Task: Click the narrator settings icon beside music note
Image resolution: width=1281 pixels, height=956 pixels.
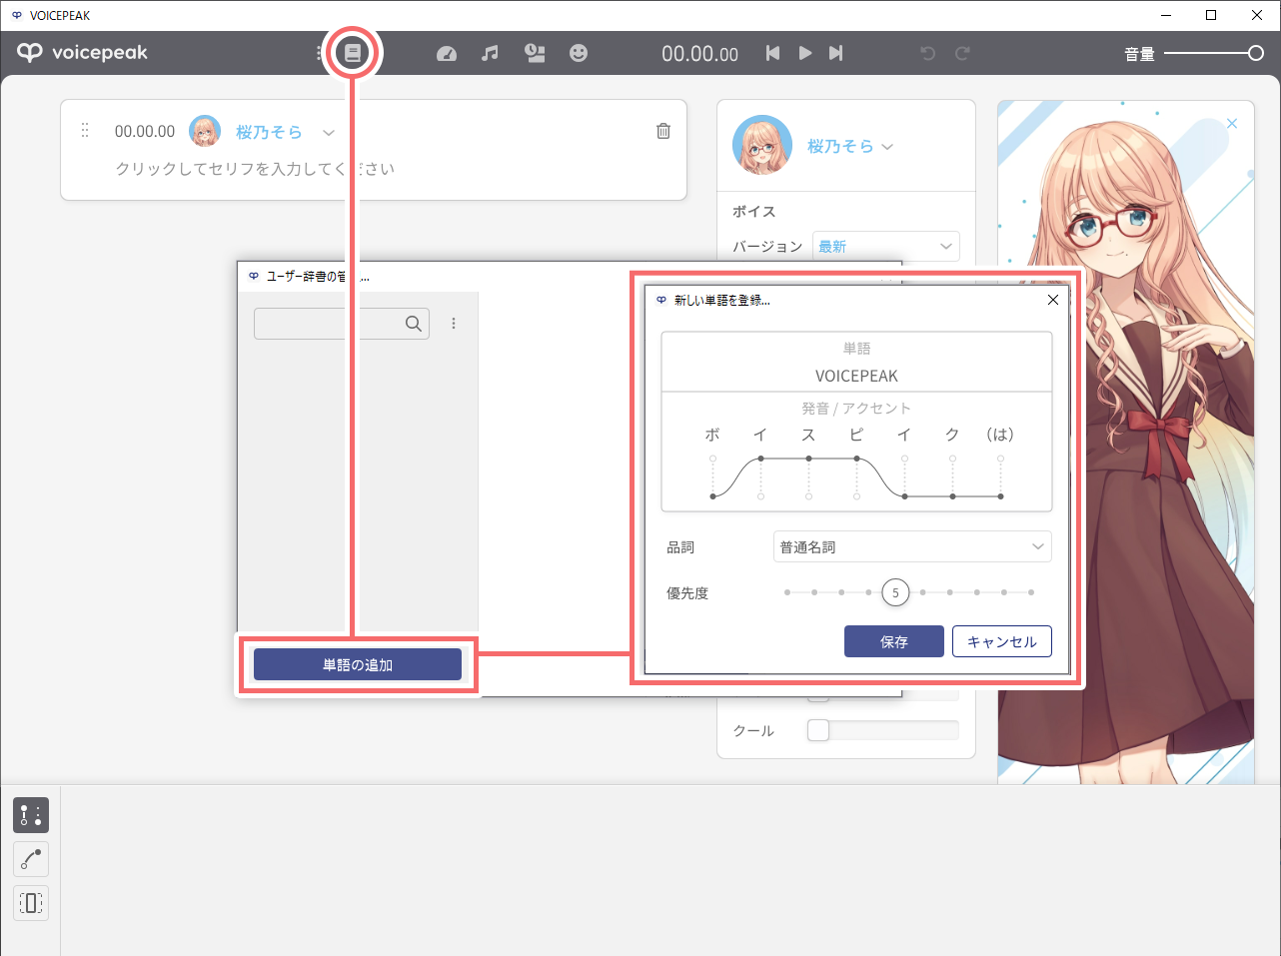Action: point(535,54)
